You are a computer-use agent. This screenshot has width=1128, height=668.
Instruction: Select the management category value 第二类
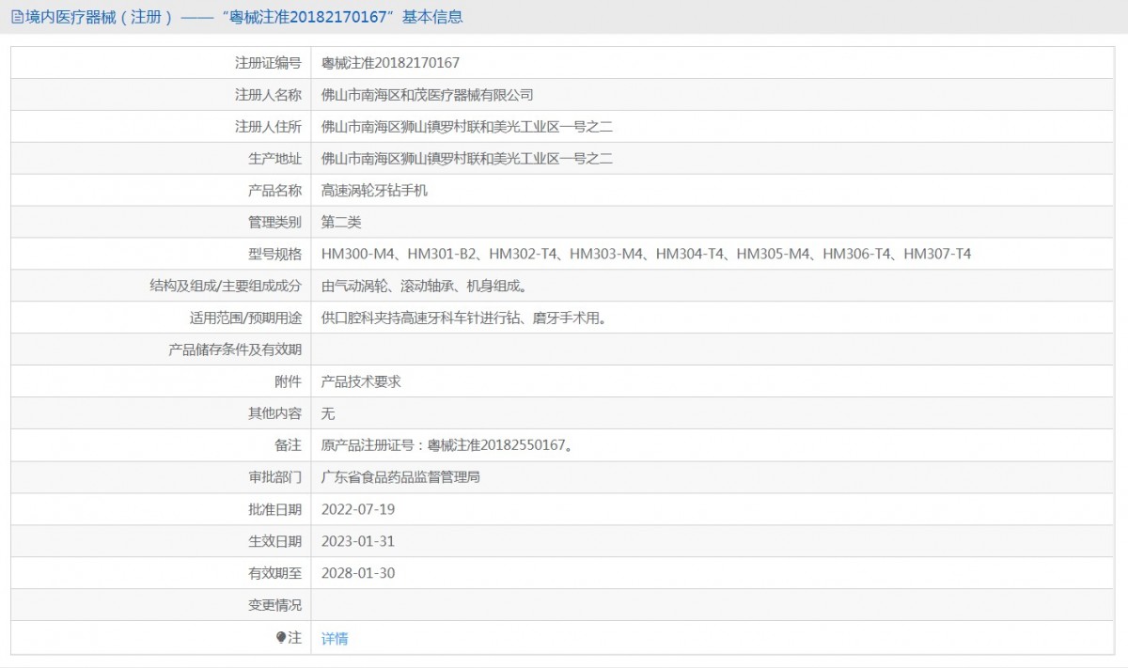[x=341, y=223]
